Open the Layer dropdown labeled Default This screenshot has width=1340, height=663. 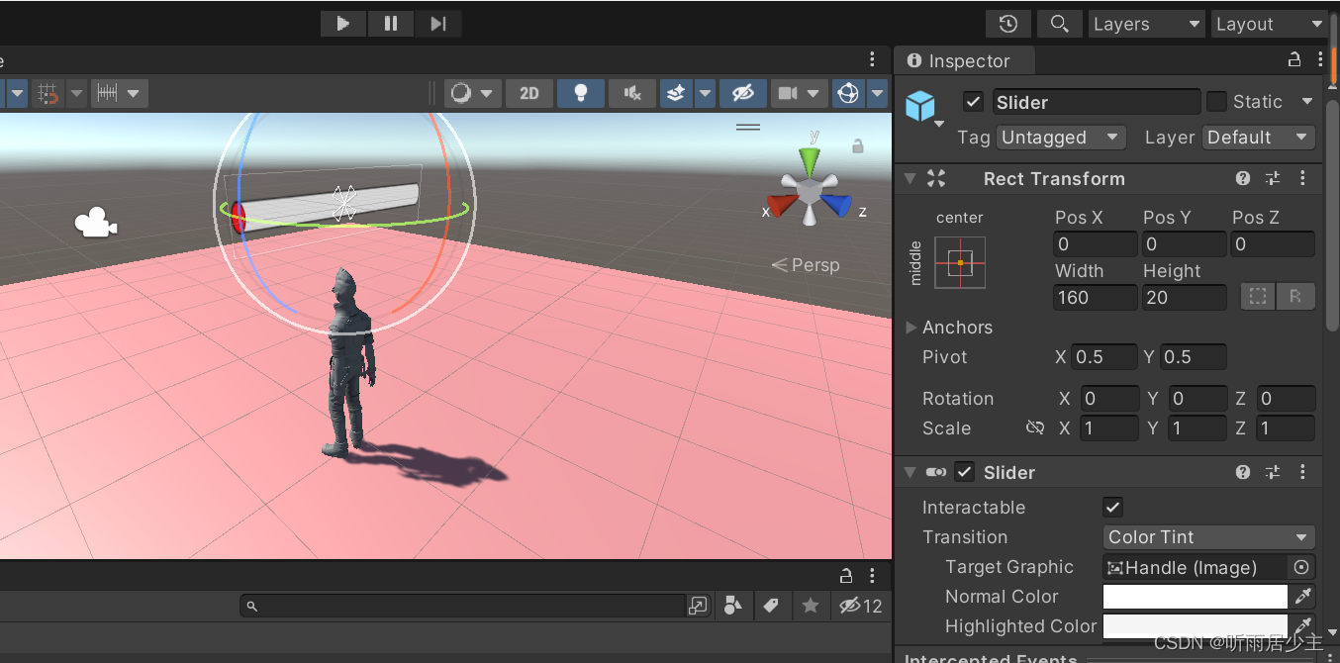[1258, 137]
